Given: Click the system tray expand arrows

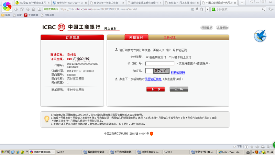Looking at the screenshot, I should [253, 152].
